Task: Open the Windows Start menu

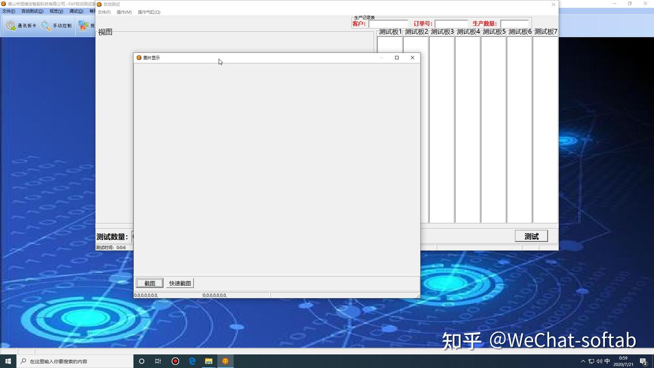Action: tap(8, 361)
